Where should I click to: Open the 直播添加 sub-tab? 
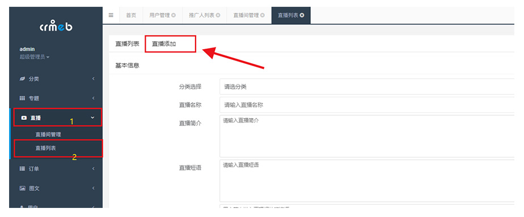[164, 44]
